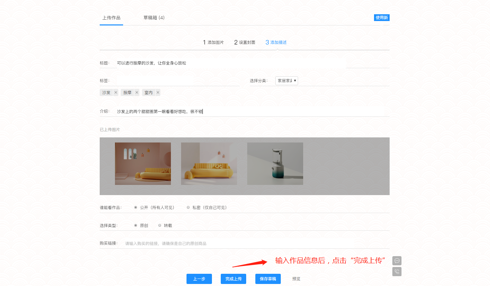The height and width of the screenshot is (286, 490).
Task: Select the 上传作品 tab
Action: [x=111, y=17]
